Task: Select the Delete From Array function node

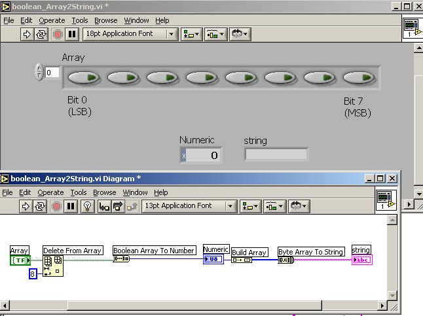Action: [53, 266]
